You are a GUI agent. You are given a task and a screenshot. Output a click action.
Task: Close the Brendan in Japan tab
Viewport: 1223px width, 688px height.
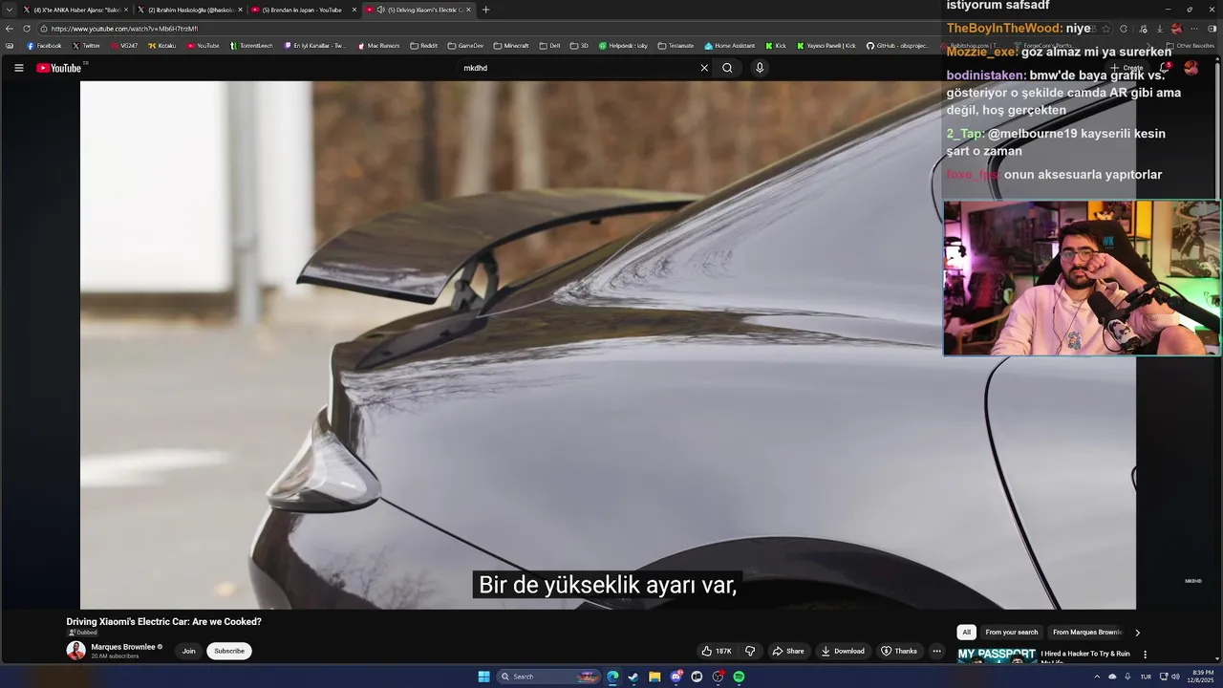click(x=354, y=10)
